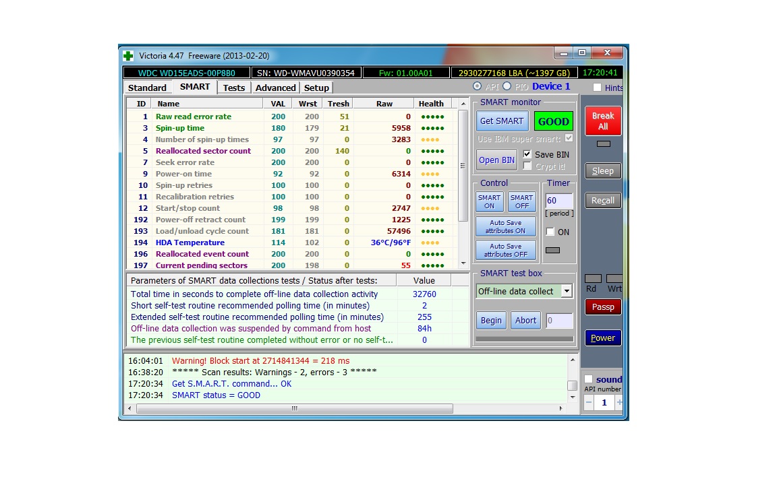Select the Load/unload cycle count row

[292, 231]
